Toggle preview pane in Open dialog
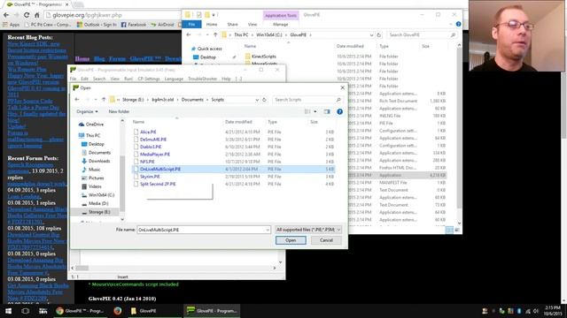 (x=327, y=112)
